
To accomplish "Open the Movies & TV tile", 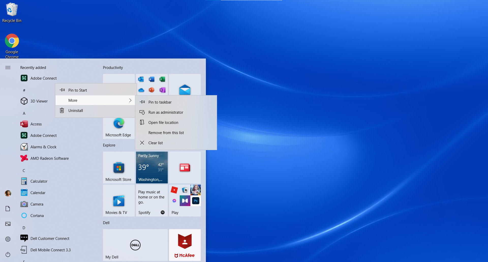I will point(119,200).
